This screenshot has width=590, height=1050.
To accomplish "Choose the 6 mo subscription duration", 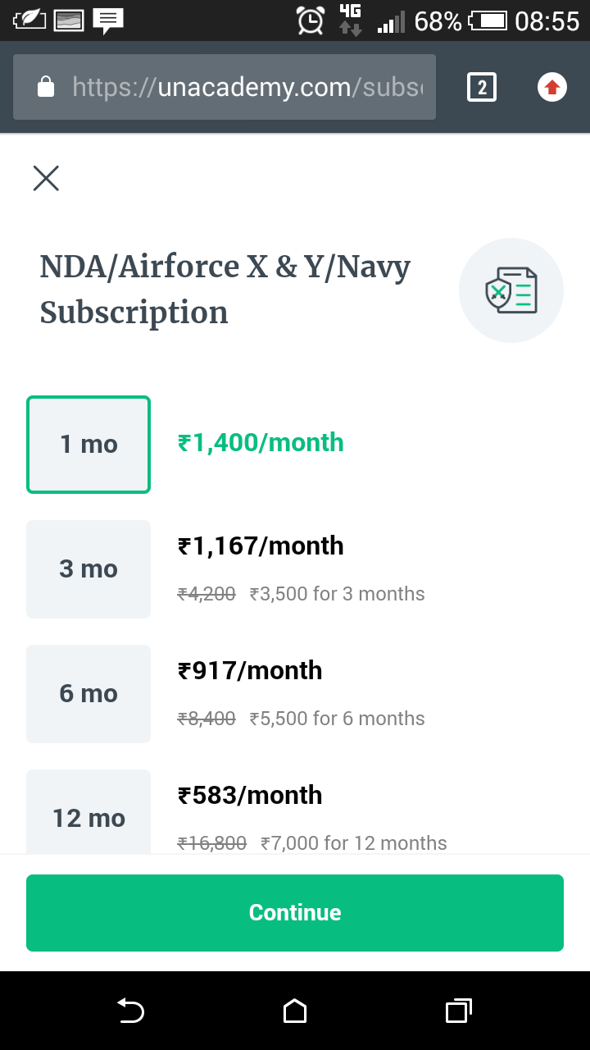I will [x=88, y=694].
